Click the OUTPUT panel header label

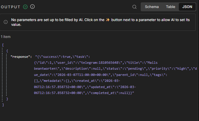pos(10,7)
